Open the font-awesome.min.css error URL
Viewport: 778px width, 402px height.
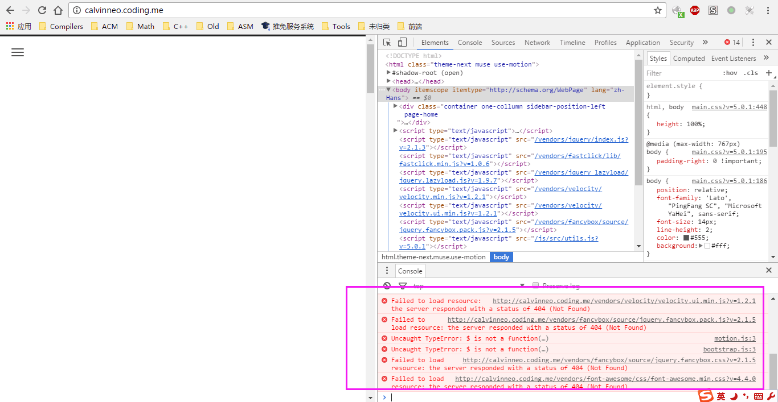pos(605,379)
